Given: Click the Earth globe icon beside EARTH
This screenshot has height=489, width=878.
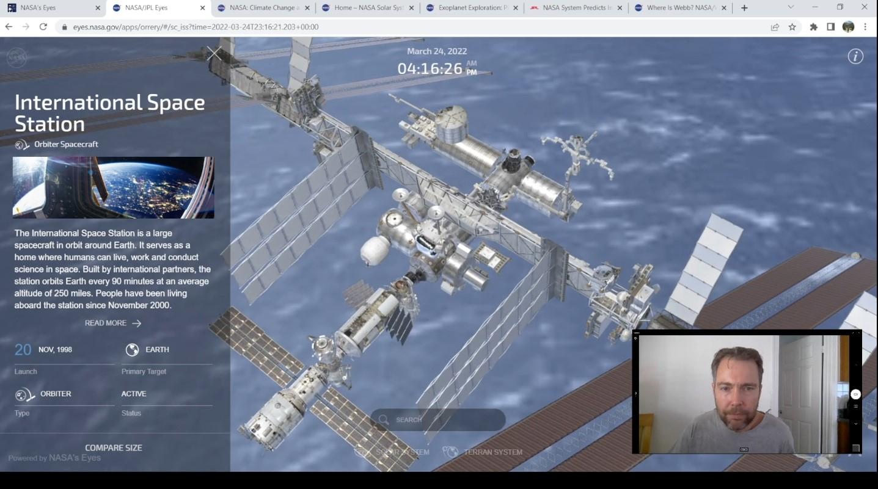Looking at the screenshot, I should (132, 350).
